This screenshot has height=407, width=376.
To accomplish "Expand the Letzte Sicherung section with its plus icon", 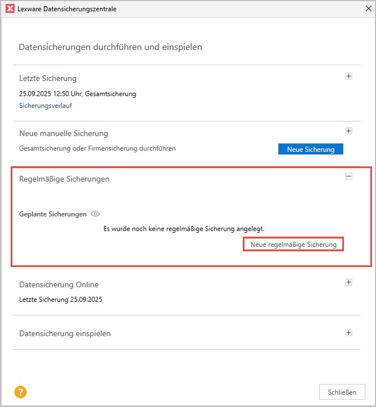I will pyautogui.click(x=348, y=76).
